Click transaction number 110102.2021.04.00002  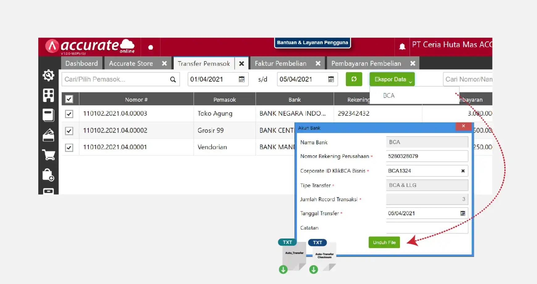pos(115,130)
